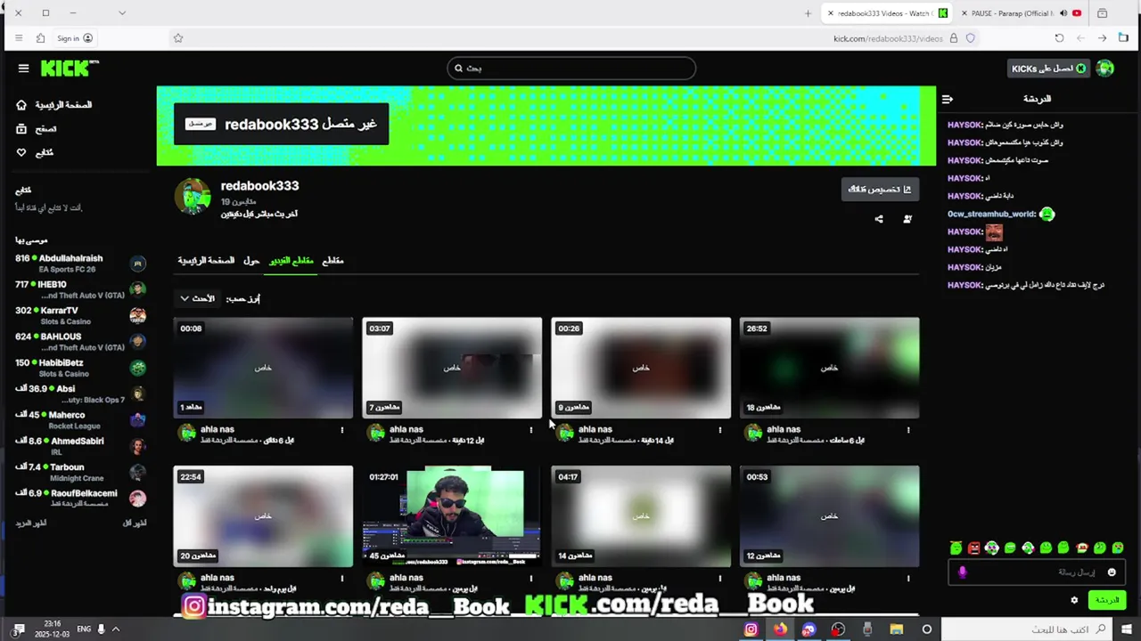The image size is (1141, 641).
Task: Open Instagram icon in Windows taskbar
Action: tap(751, 629)
